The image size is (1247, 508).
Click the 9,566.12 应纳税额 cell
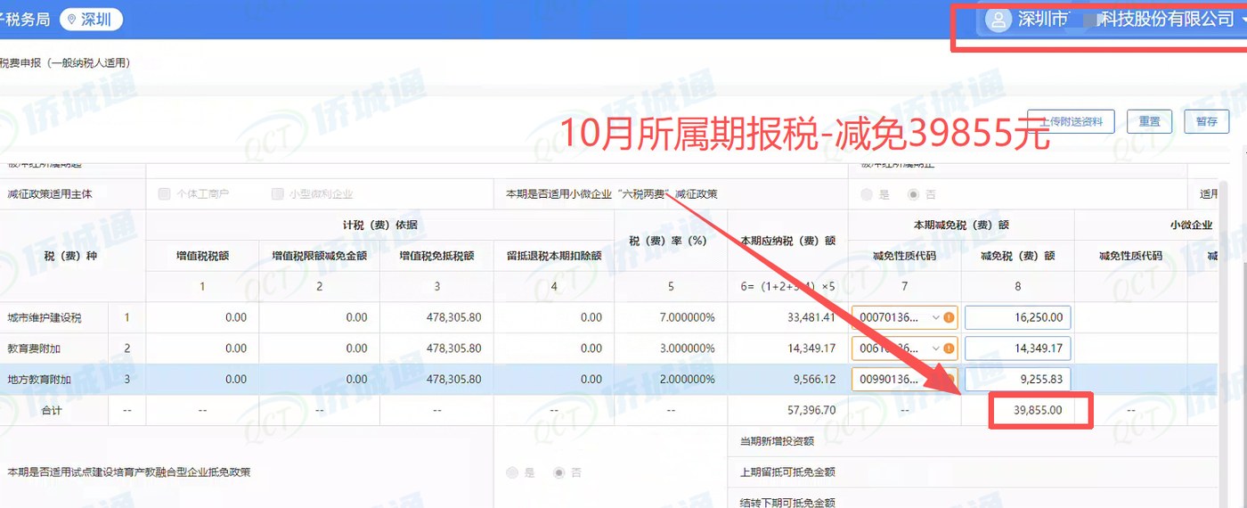coord(787,380)
